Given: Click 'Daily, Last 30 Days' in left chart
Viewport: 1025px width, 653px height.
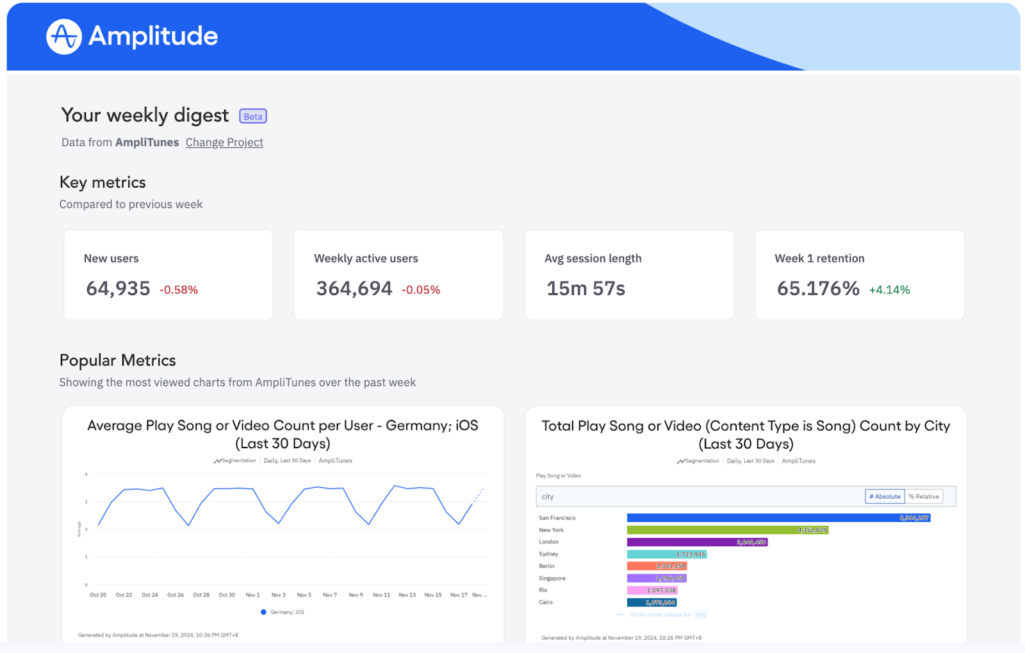Looking at the screenshot, I should click(x=287, y=461).
